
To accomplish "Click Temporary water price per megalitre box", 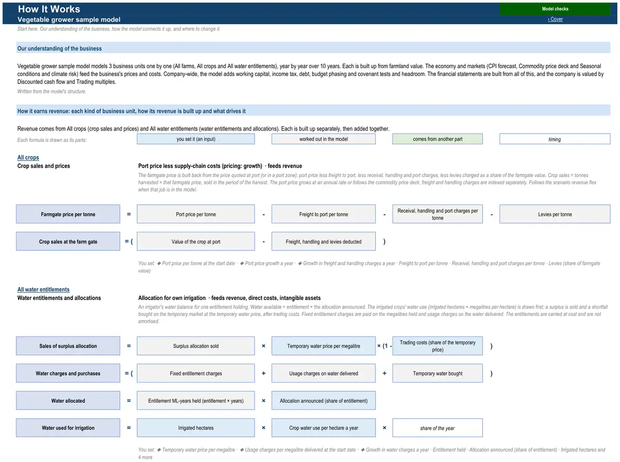I will coord(323,346).
